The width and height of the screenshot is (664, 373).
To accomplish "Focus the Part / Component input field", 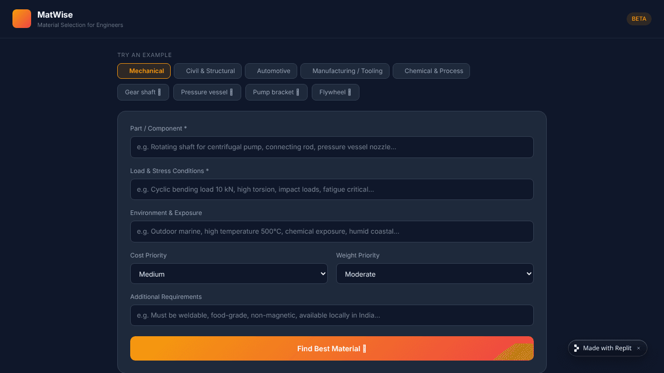I will click(332, 147).
